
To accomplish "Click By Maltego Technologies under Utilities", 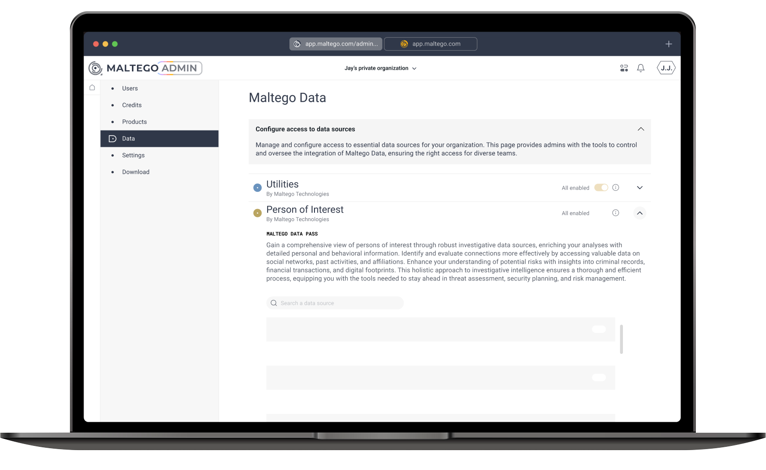I will [x=298, y=194].
